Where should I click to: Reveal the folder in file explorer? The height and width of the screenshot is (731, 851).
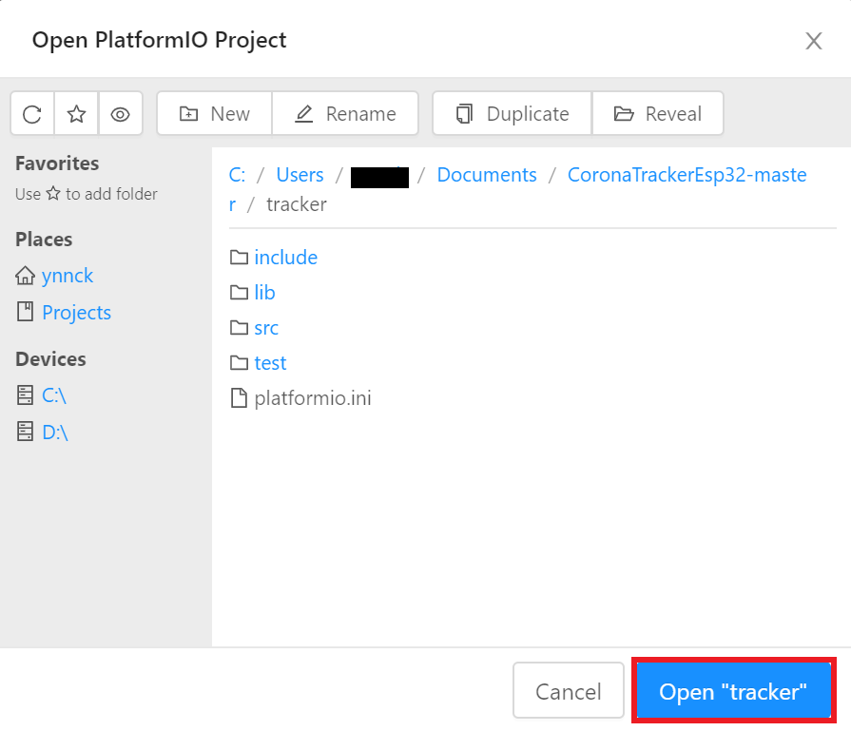pos(658,114)
